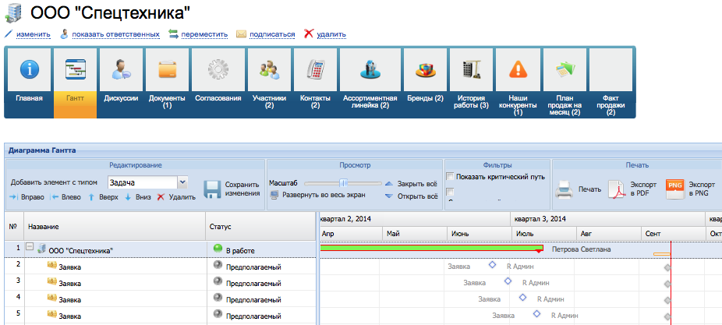Click the Заявка icon in row 3
This screenshot has height=325, width=722.
pos(52,281)
